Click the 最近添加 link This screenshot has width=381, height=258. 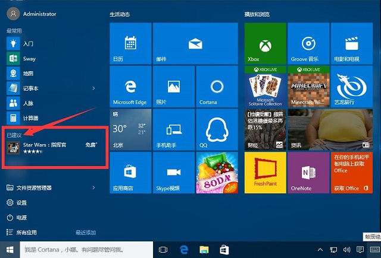(x=86, y=232)
